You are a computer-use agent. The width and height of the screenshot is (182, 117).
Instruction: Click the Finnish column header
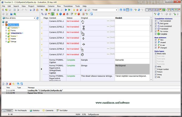coord(132,18)
